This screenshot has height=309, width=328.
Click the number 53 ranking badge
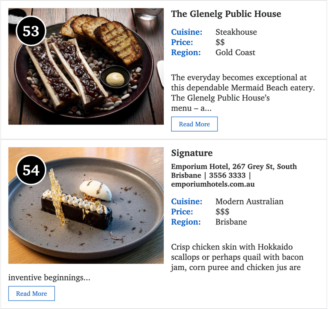31,31
